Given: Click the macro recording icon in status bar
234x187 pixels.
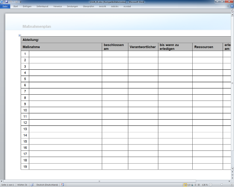Looking at the screenshot, I should (63, 184).
